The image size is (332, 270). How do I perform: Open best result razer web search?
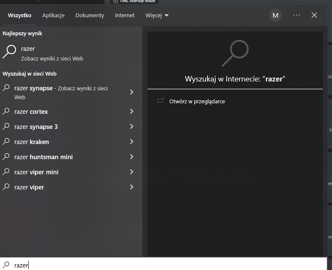(x=71, y=53)
